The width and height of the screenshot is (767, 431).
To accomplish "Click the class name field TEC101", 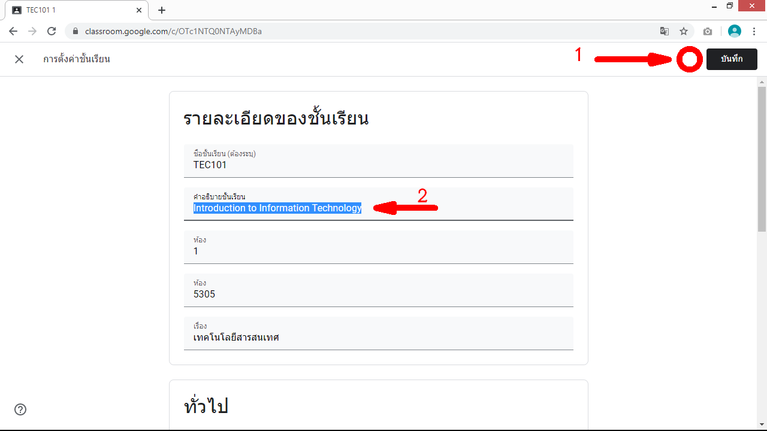I will tap(378, 165).
